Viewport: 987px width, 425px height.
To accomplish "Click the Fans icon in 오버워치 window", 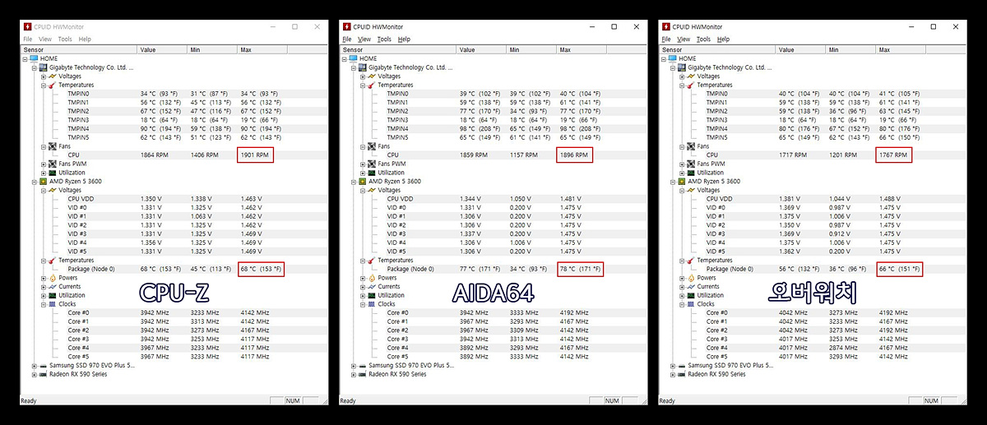I will (x=689, y=146).
